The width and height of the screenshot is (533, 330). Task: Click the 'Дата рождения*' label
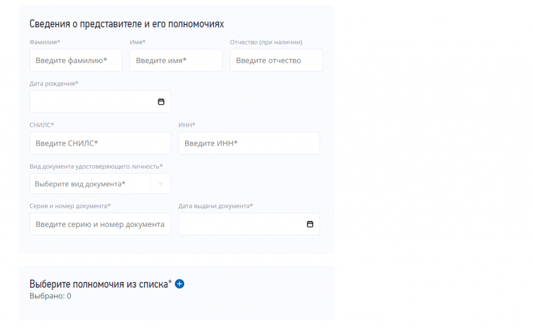[x=54, y=83]
